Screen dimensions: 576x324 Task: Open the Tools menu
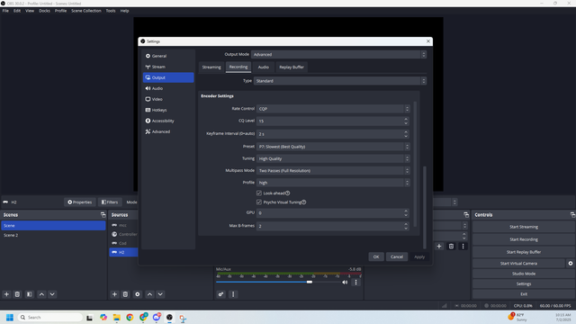click(x=111, y=11)
